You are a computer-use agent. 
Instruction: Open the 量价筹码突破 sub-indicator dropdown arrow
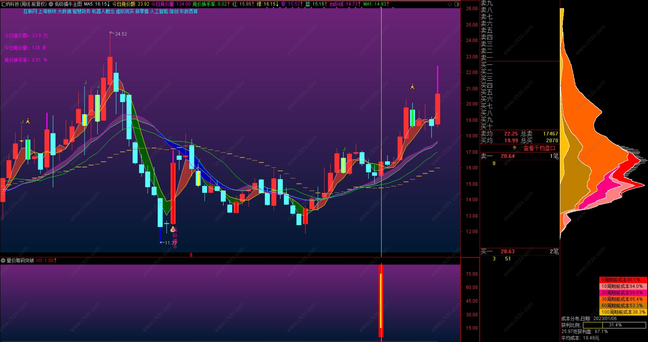click(x=3, y=260)
